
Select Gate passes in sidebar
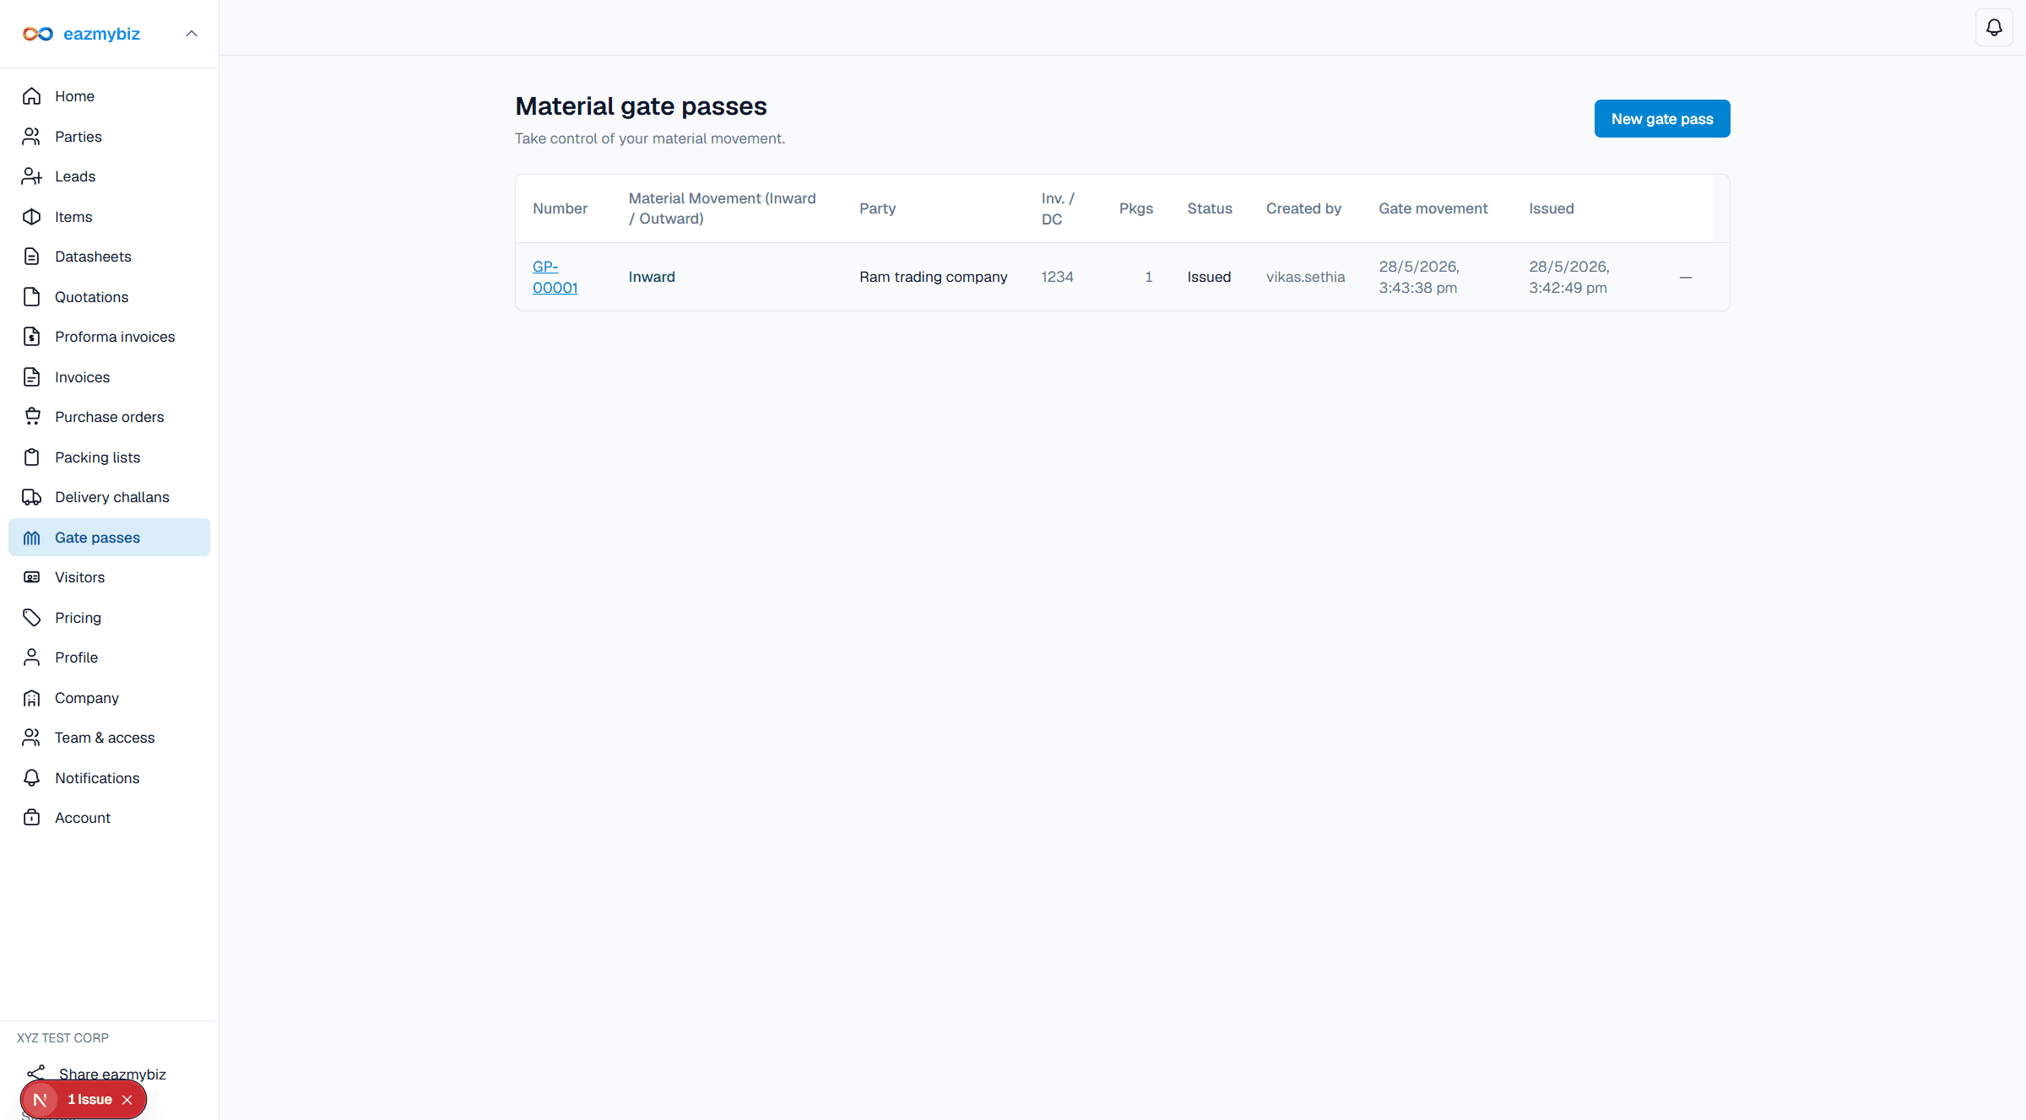coord(109,538)
